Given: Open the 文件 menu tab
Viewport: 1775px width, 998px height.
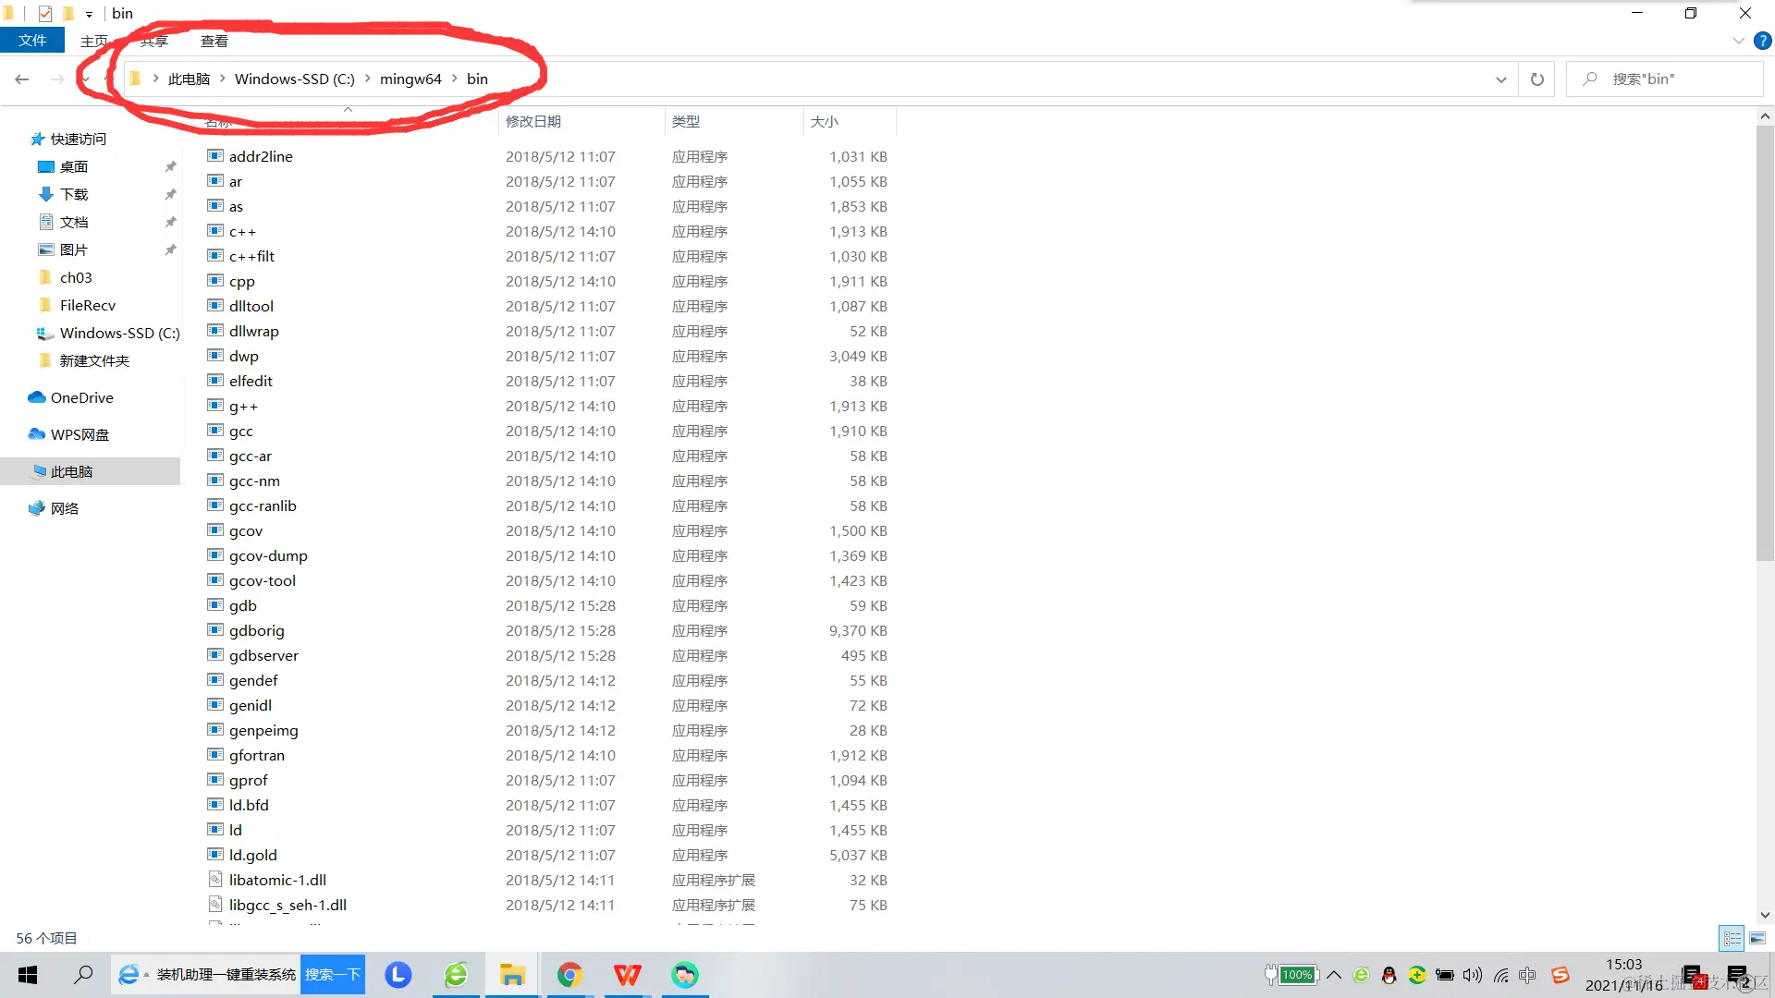Looking at the screenshot, I should point(32,41).
